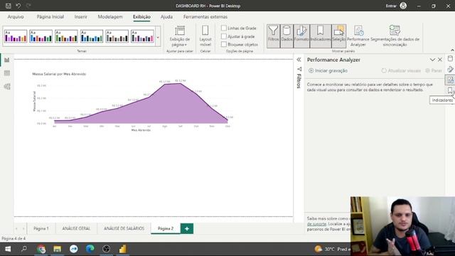Click Entrar to sign in
The image size is (455, 256).
coord(391,6)
